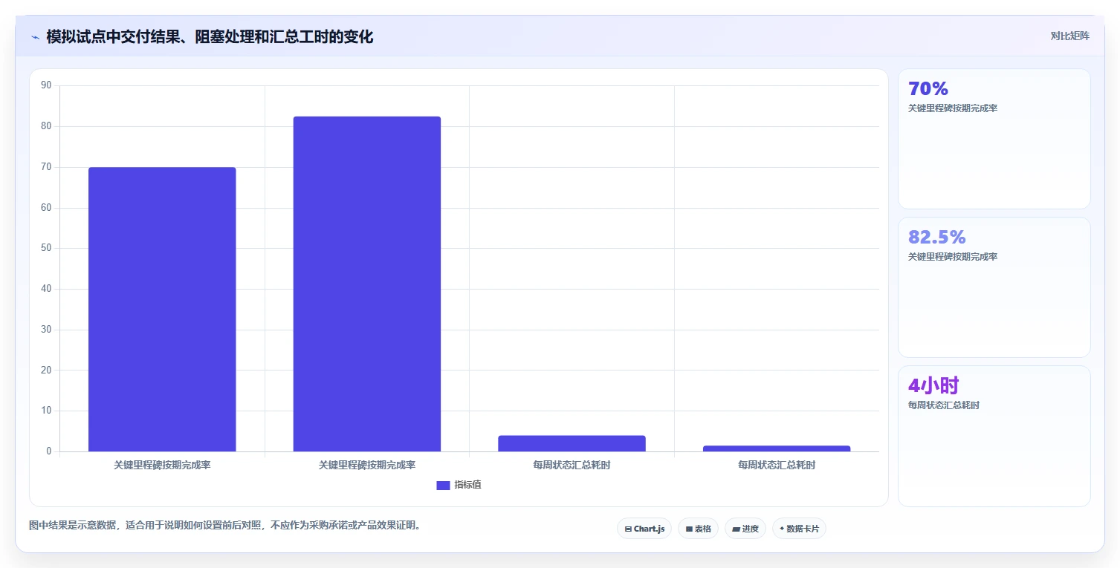Click the tallest chart bar at 82.5
The image size is (1120, 568).
(x=367, y=284)
